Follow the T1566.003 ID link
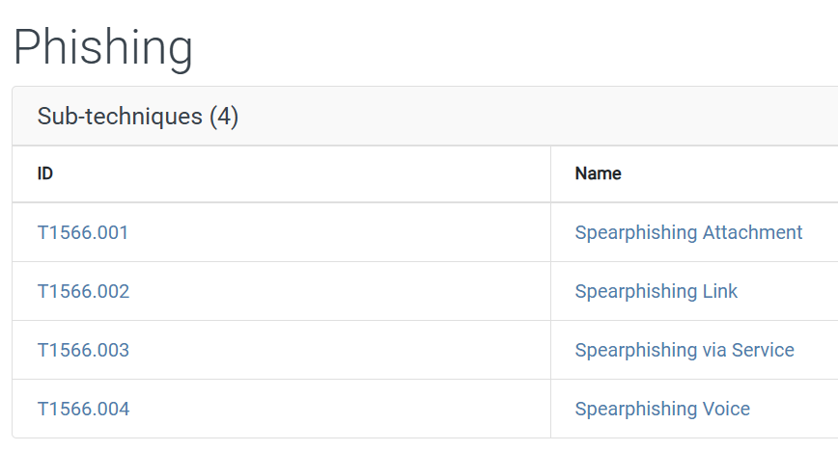The height and width of the screenshot is (451, 838). 83,350
